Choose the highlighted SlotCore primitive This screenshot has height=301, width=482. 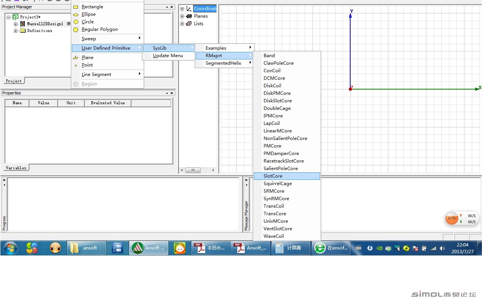tap(287, 176)
